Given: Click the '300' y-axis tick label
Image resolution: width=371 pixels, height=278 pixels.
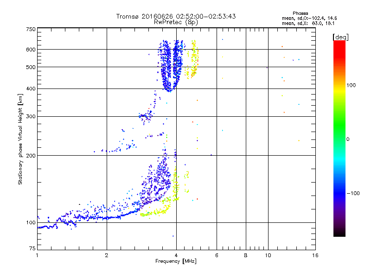Looking at the screenshot, I should point(31,116).
